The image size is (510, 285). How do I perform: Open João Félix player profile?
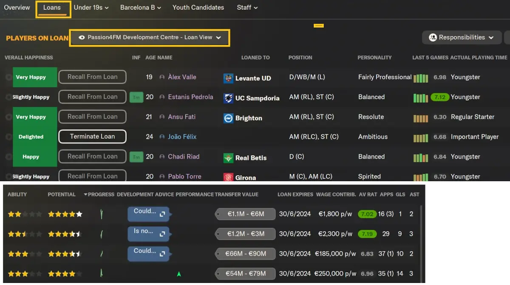[x=182, y=137]
